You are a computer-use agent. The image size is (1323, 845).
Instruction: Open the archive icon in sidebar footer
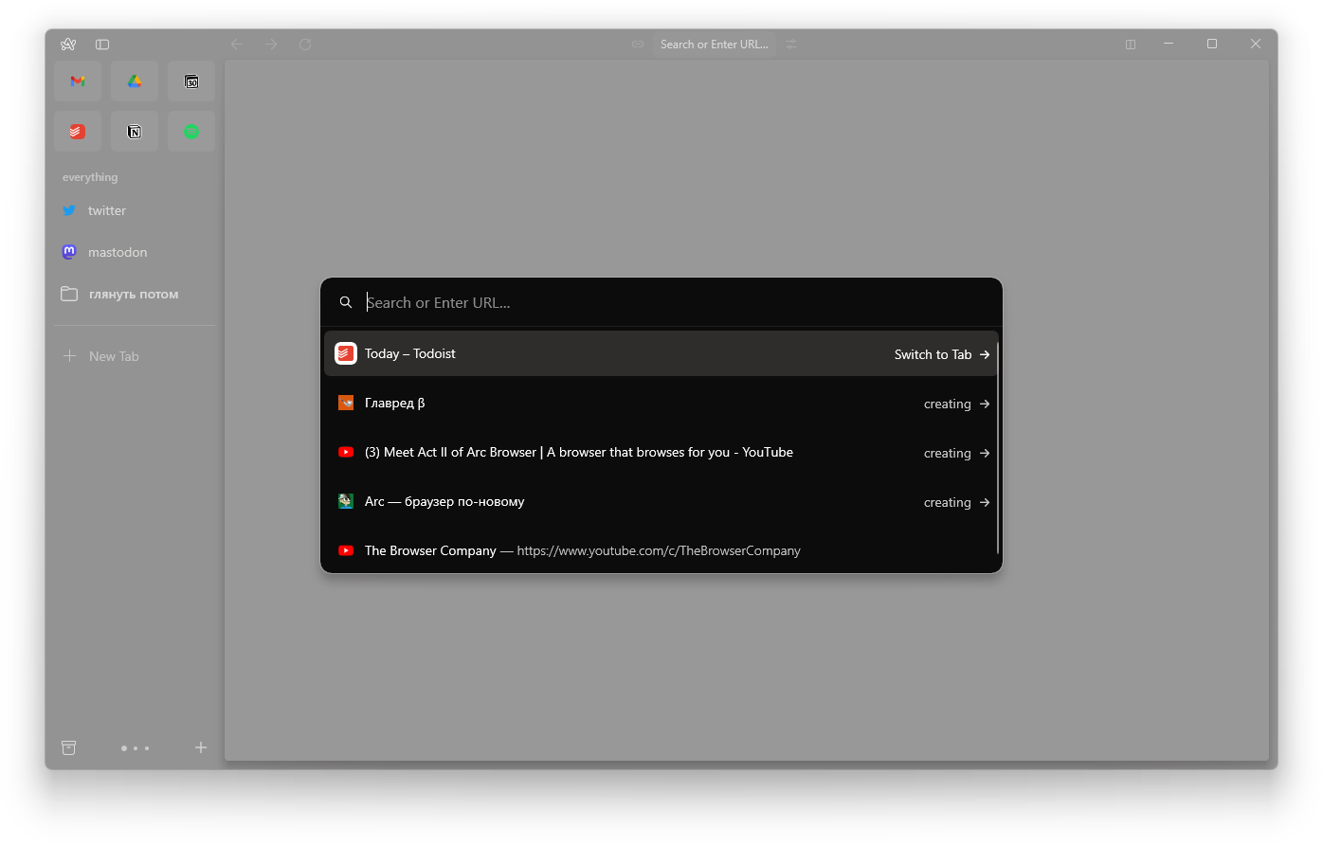(68, 747)
